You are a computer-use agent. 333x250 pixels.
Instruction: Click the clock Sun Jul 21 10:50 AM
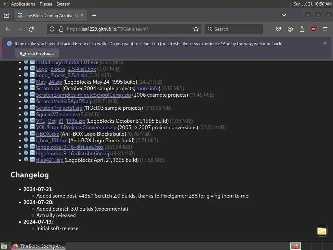[313, 4]
